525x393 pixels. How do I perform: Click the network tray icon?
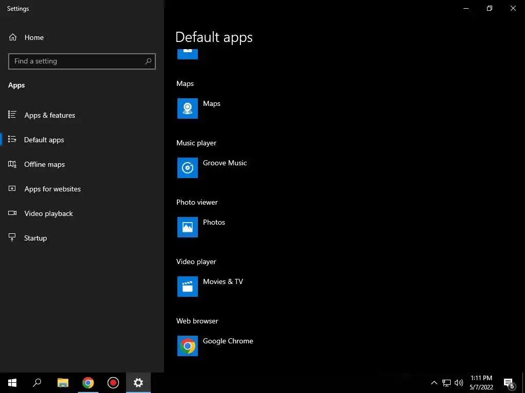tap(447, 383)
